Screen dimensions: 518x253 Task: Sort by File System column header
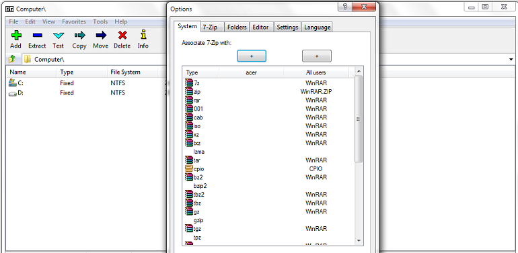click(133, 72)
